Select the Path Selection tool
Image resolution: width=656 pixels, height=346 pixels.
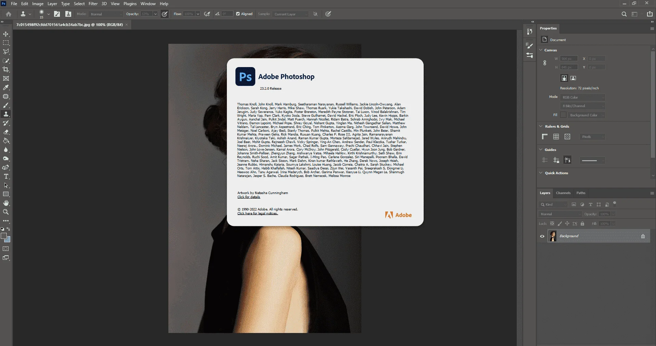[x=6, y=185]
